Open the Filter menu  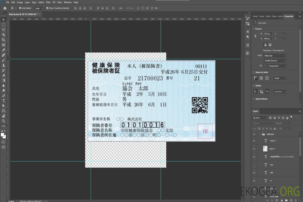[48, 2]
